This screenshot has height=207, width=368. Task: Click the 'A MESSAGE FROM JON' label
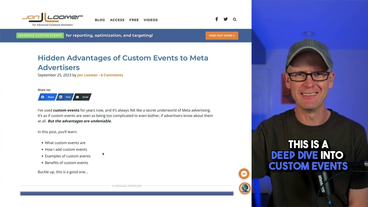click(x=127, y=186)
